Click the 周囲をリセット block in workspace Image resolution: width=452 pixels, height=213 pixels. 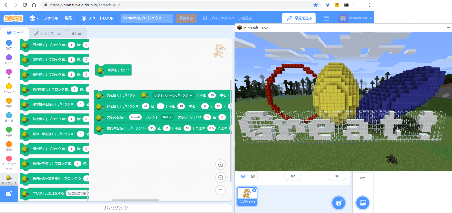(113, 70)
